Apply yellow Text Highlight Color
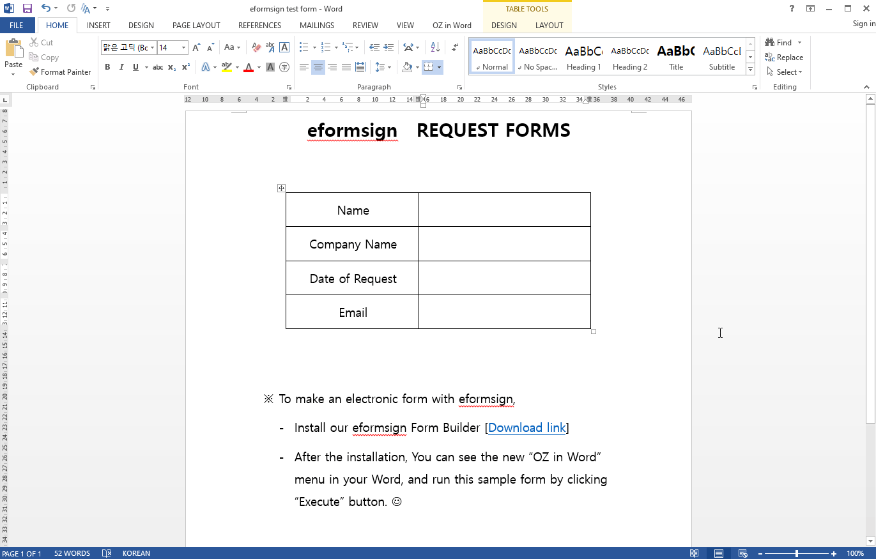This screenshot has height=559, width=876. pos(226,67)
